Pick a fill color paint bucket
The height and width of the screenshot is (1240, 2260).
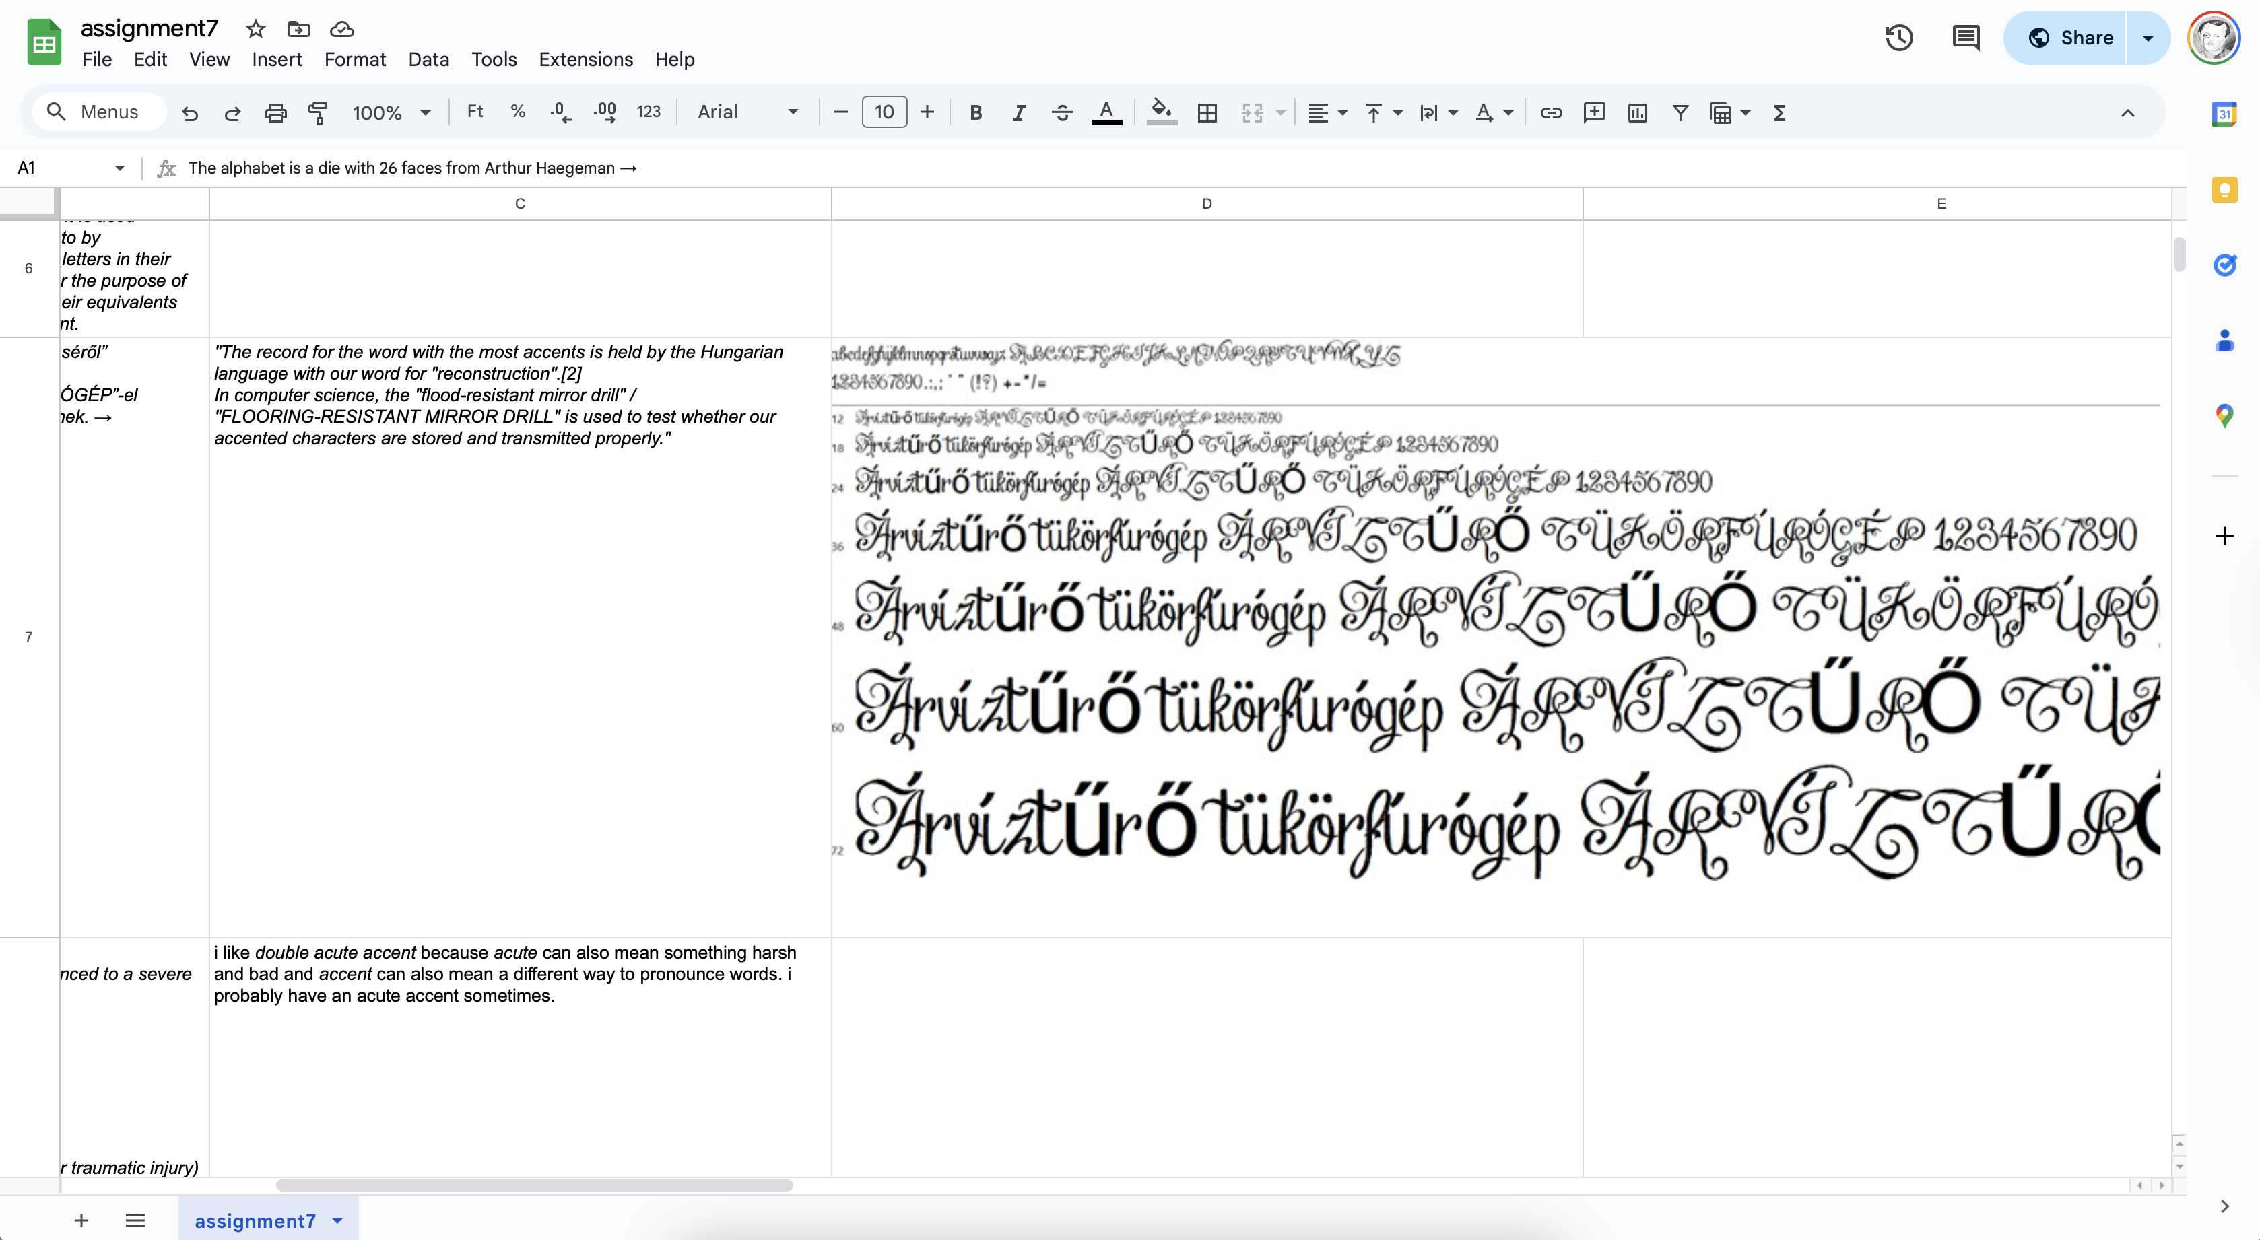(x=1161, y=112)
